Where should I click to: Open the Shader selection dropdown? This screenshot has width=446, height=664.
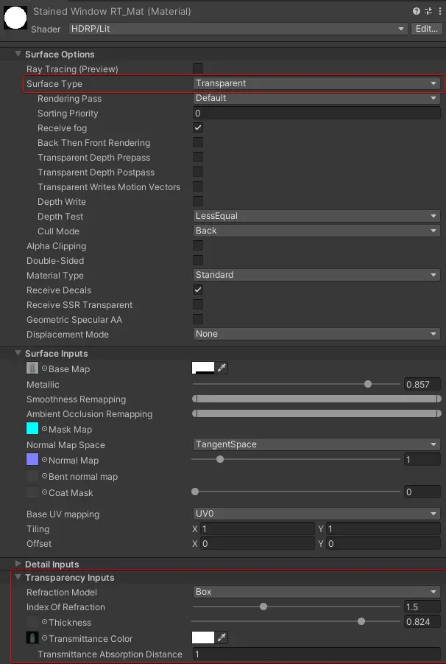[x=236, y=29]
